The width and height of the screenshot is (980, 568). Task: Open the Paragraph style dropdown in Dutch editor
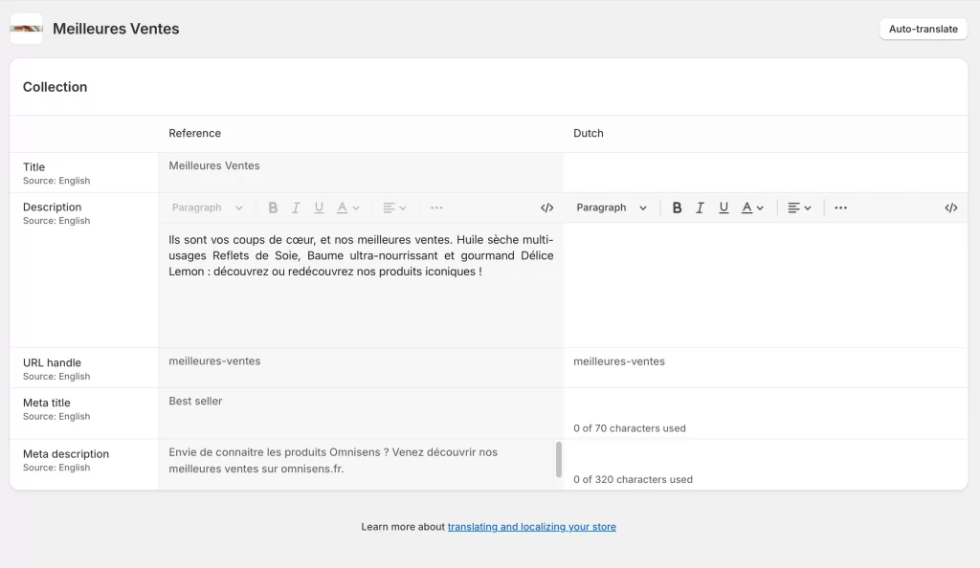pos(612,208)
